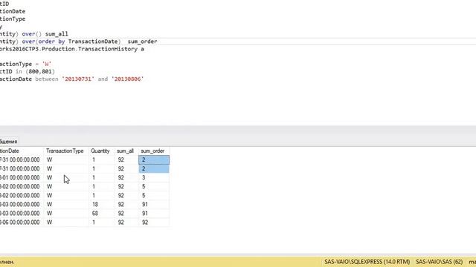Viewport: 476px width, 267px height.
Task: Place cursor on the 'between' keyword
Action: click(46, 79)
